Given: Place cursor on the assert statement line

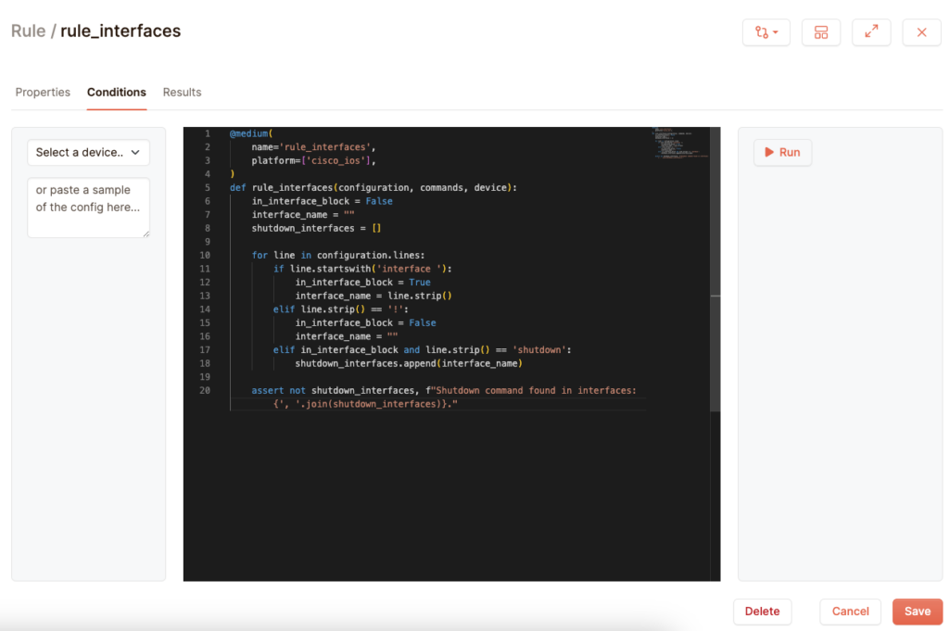Looking at the screenshot, I should pos(443,391).
